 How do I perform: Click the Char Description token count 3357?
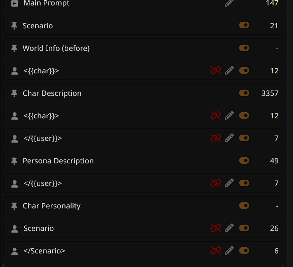click(x=270, y=93)
